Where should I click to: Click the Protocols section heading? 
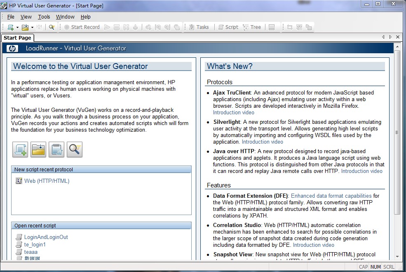click(220, 82)
